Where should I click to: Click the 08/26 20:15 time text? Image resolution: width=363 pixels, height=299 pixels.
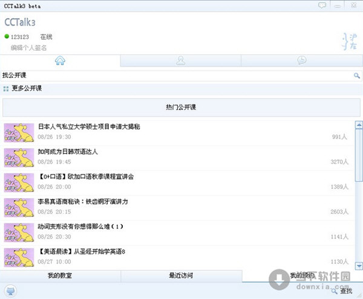54,211
